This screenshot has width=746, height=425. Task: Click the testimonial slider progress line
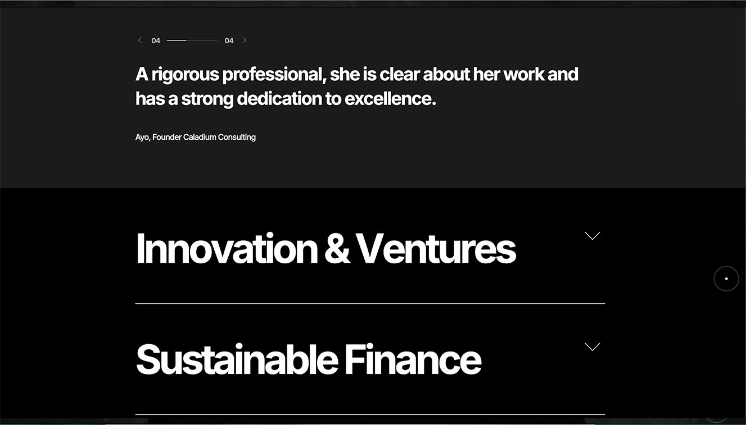click(192, 40)
